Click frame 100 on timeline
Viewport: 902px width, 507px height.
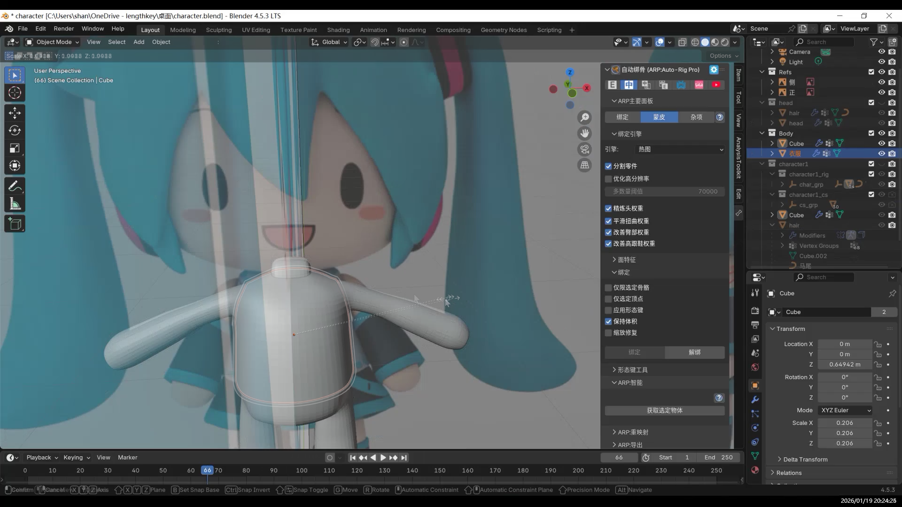[x=302, y=470]
